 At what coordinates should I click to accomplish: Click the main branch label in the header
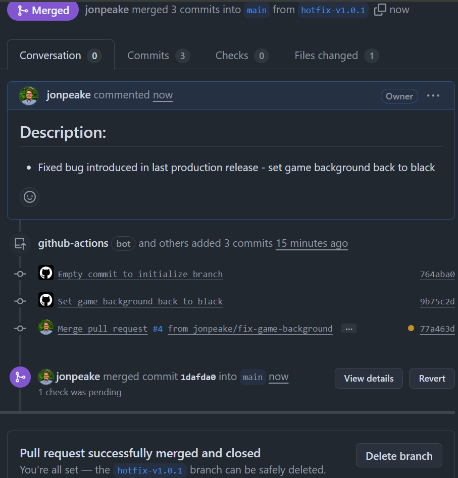[257, 11]
